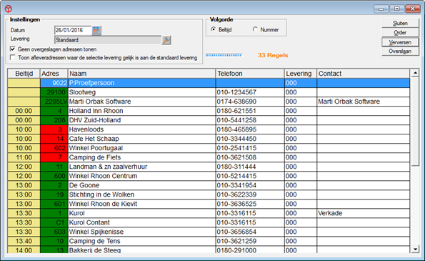Image resolution: width=425 pixels, height=261 pixels.
Task: Click the Adres cell C1
Action: point(54,222)
